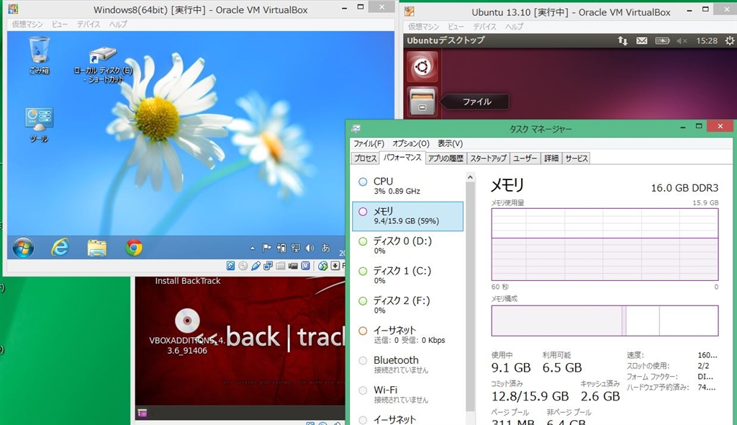Click the メモリ構成 composition bar
The width and height of the screenshot is (737, 425).
click(x=605, y=321)
